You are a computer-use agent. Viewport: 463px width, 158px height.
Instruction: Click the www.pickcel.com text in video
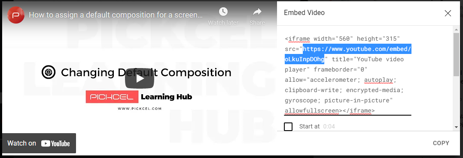(x=140, y=109)
